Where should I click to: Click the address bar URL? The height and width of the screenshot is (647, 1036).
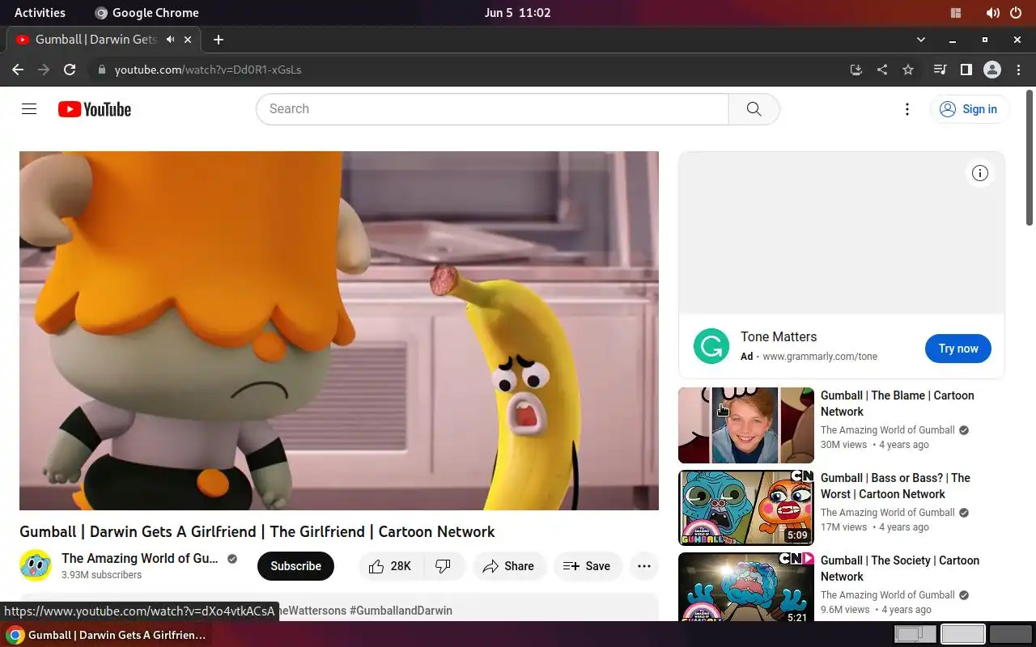click(208, 70)
